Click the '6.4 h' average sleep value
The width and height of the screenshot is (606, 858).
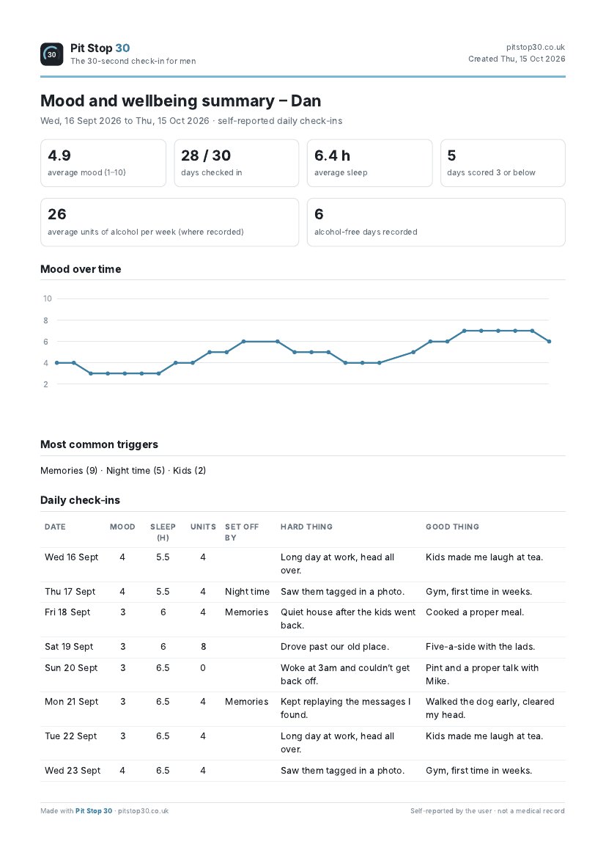pos(332,155)
